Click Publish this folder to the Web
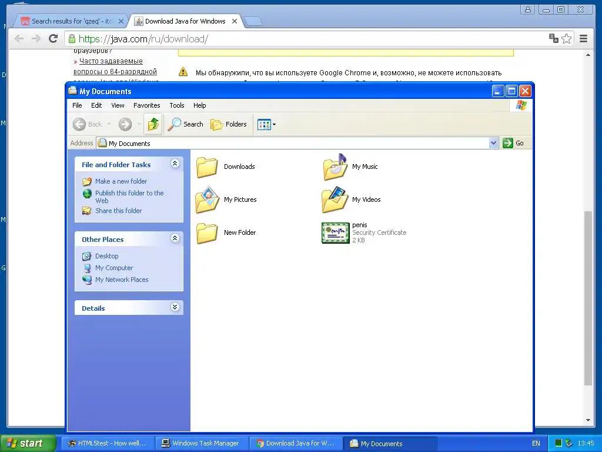The width and height of the screenshot is (602, 452). [x=129, y=197]
